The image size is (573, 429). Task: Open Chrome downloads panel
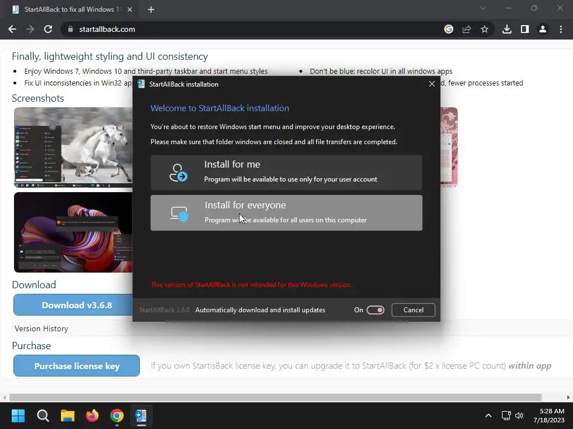click(507, 29)
